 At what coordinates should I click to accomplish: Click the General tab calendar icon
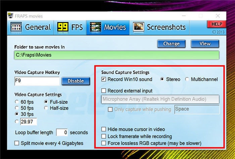tap(16, 27)
